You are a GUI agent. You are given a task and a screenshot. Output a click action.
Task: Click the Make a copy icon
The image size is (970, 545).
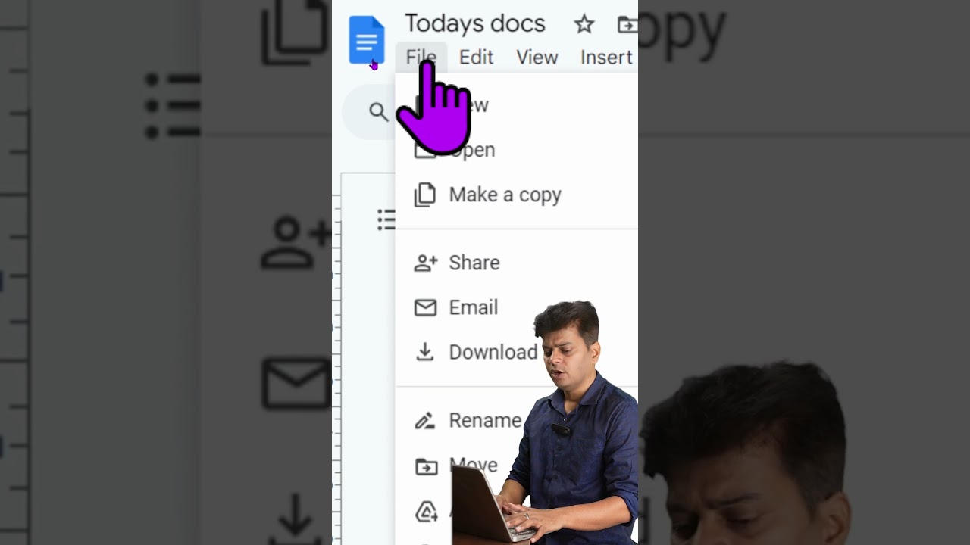tap(425, 195)
